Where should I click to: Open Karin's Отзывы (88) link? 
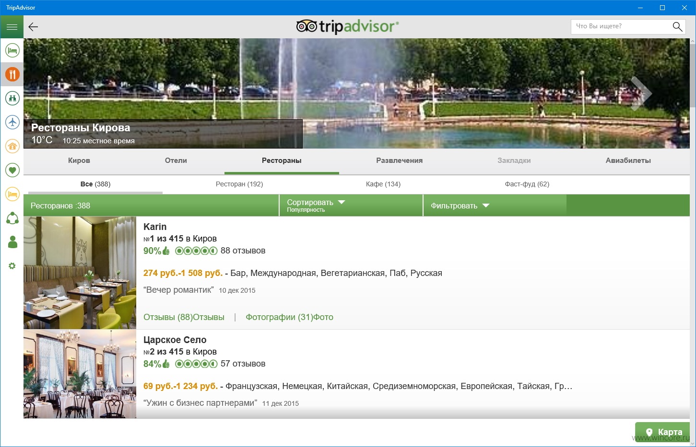tap(184, 317)
